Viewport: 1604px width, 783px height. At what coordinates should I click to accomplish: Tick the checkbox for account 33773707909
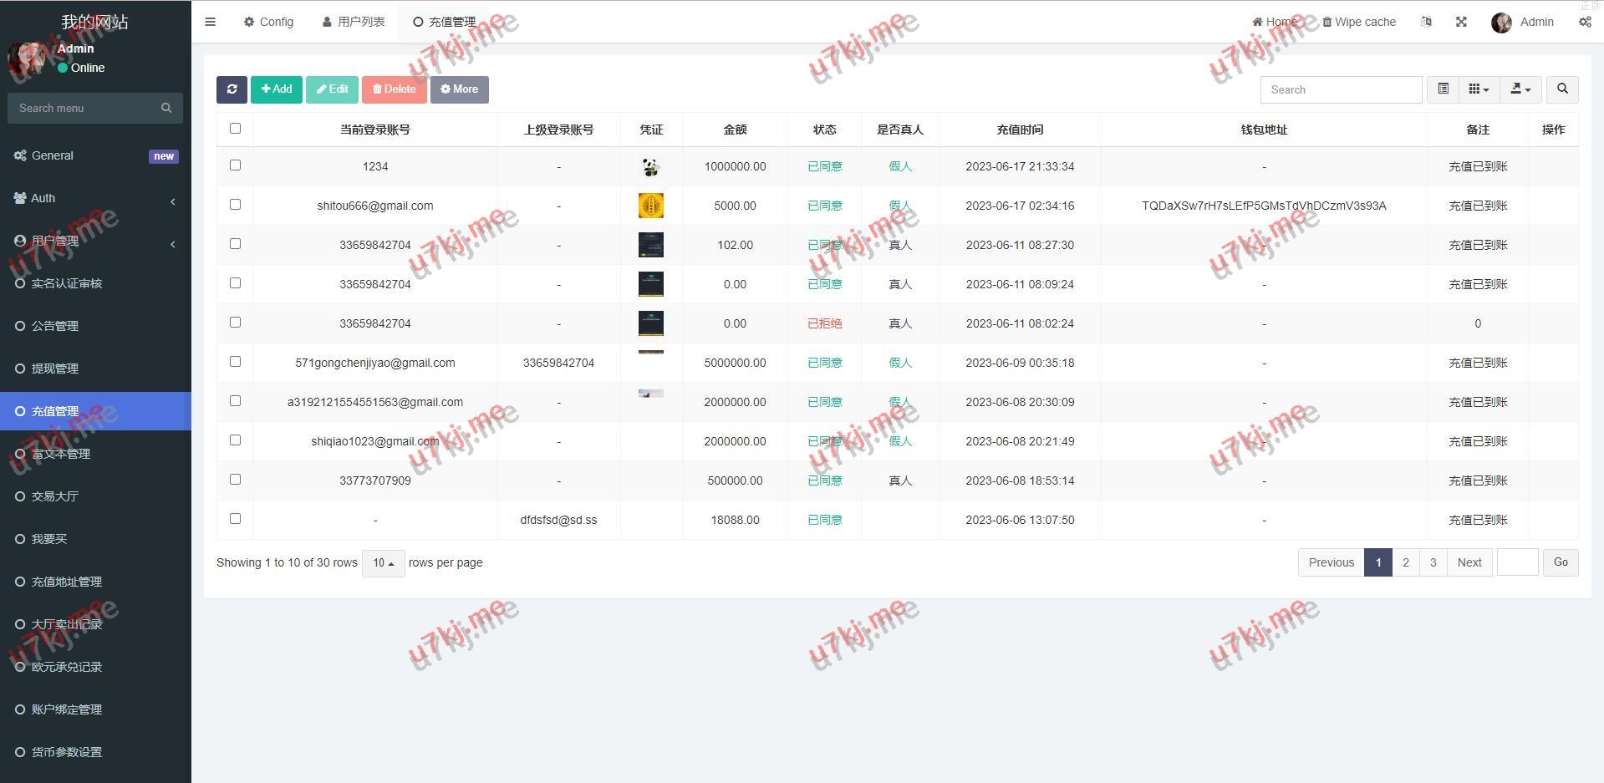point(235,480)
